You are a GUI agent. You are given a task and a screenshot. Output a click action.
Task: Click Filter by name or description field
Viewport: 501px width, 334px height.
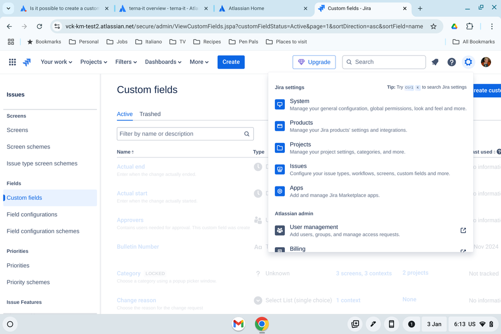click(x=185, y=134)
